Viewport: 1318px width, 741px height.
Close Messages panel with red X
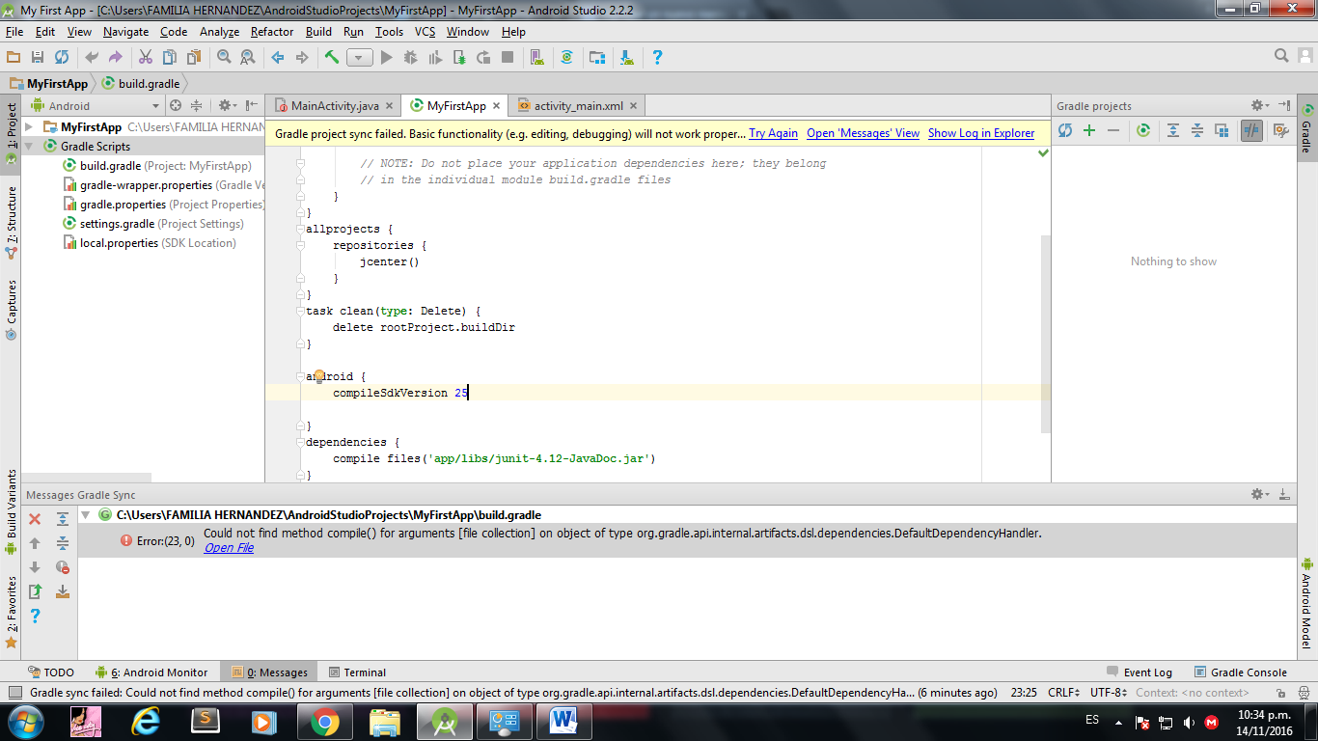click(35, 519)
